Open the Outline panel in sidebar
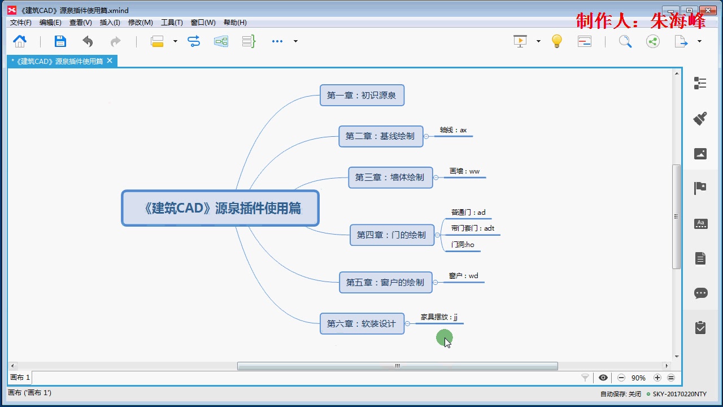The width and height of the screenshot is (723, 407). (x=700, y=83)
